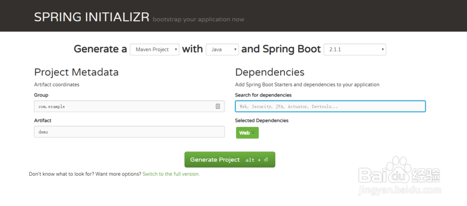Click the autofill icon in the Group field
Screen dimensions: 467x206
(x=218, y=107)
